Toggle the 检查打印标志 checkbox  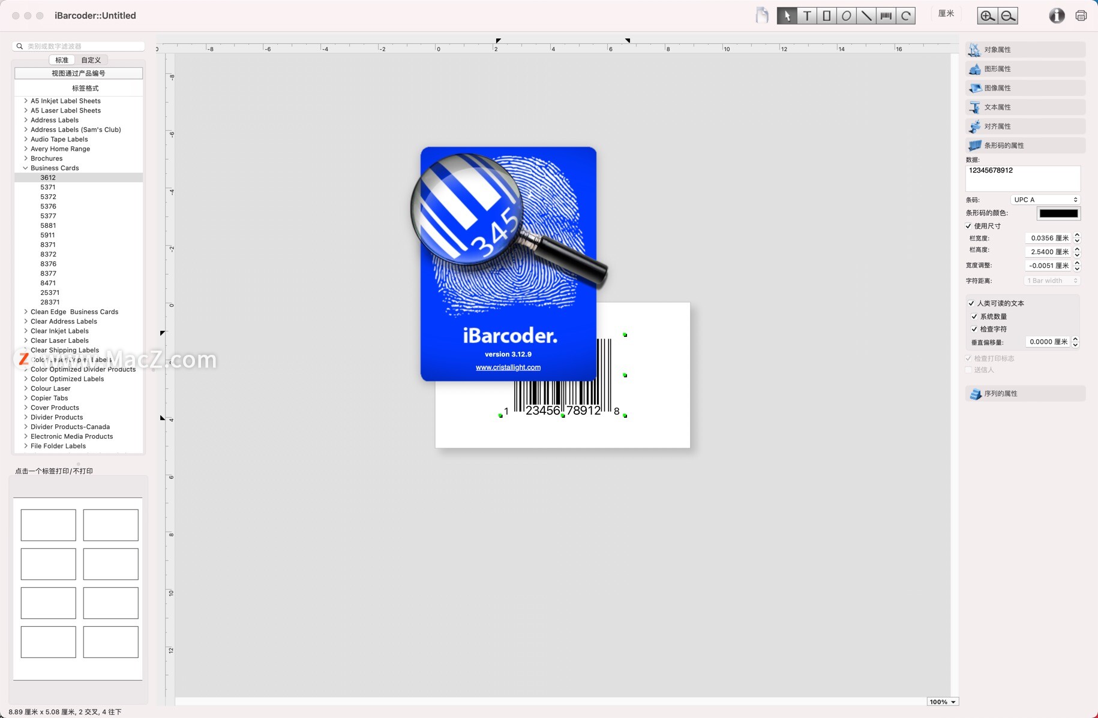coord(968,358)
